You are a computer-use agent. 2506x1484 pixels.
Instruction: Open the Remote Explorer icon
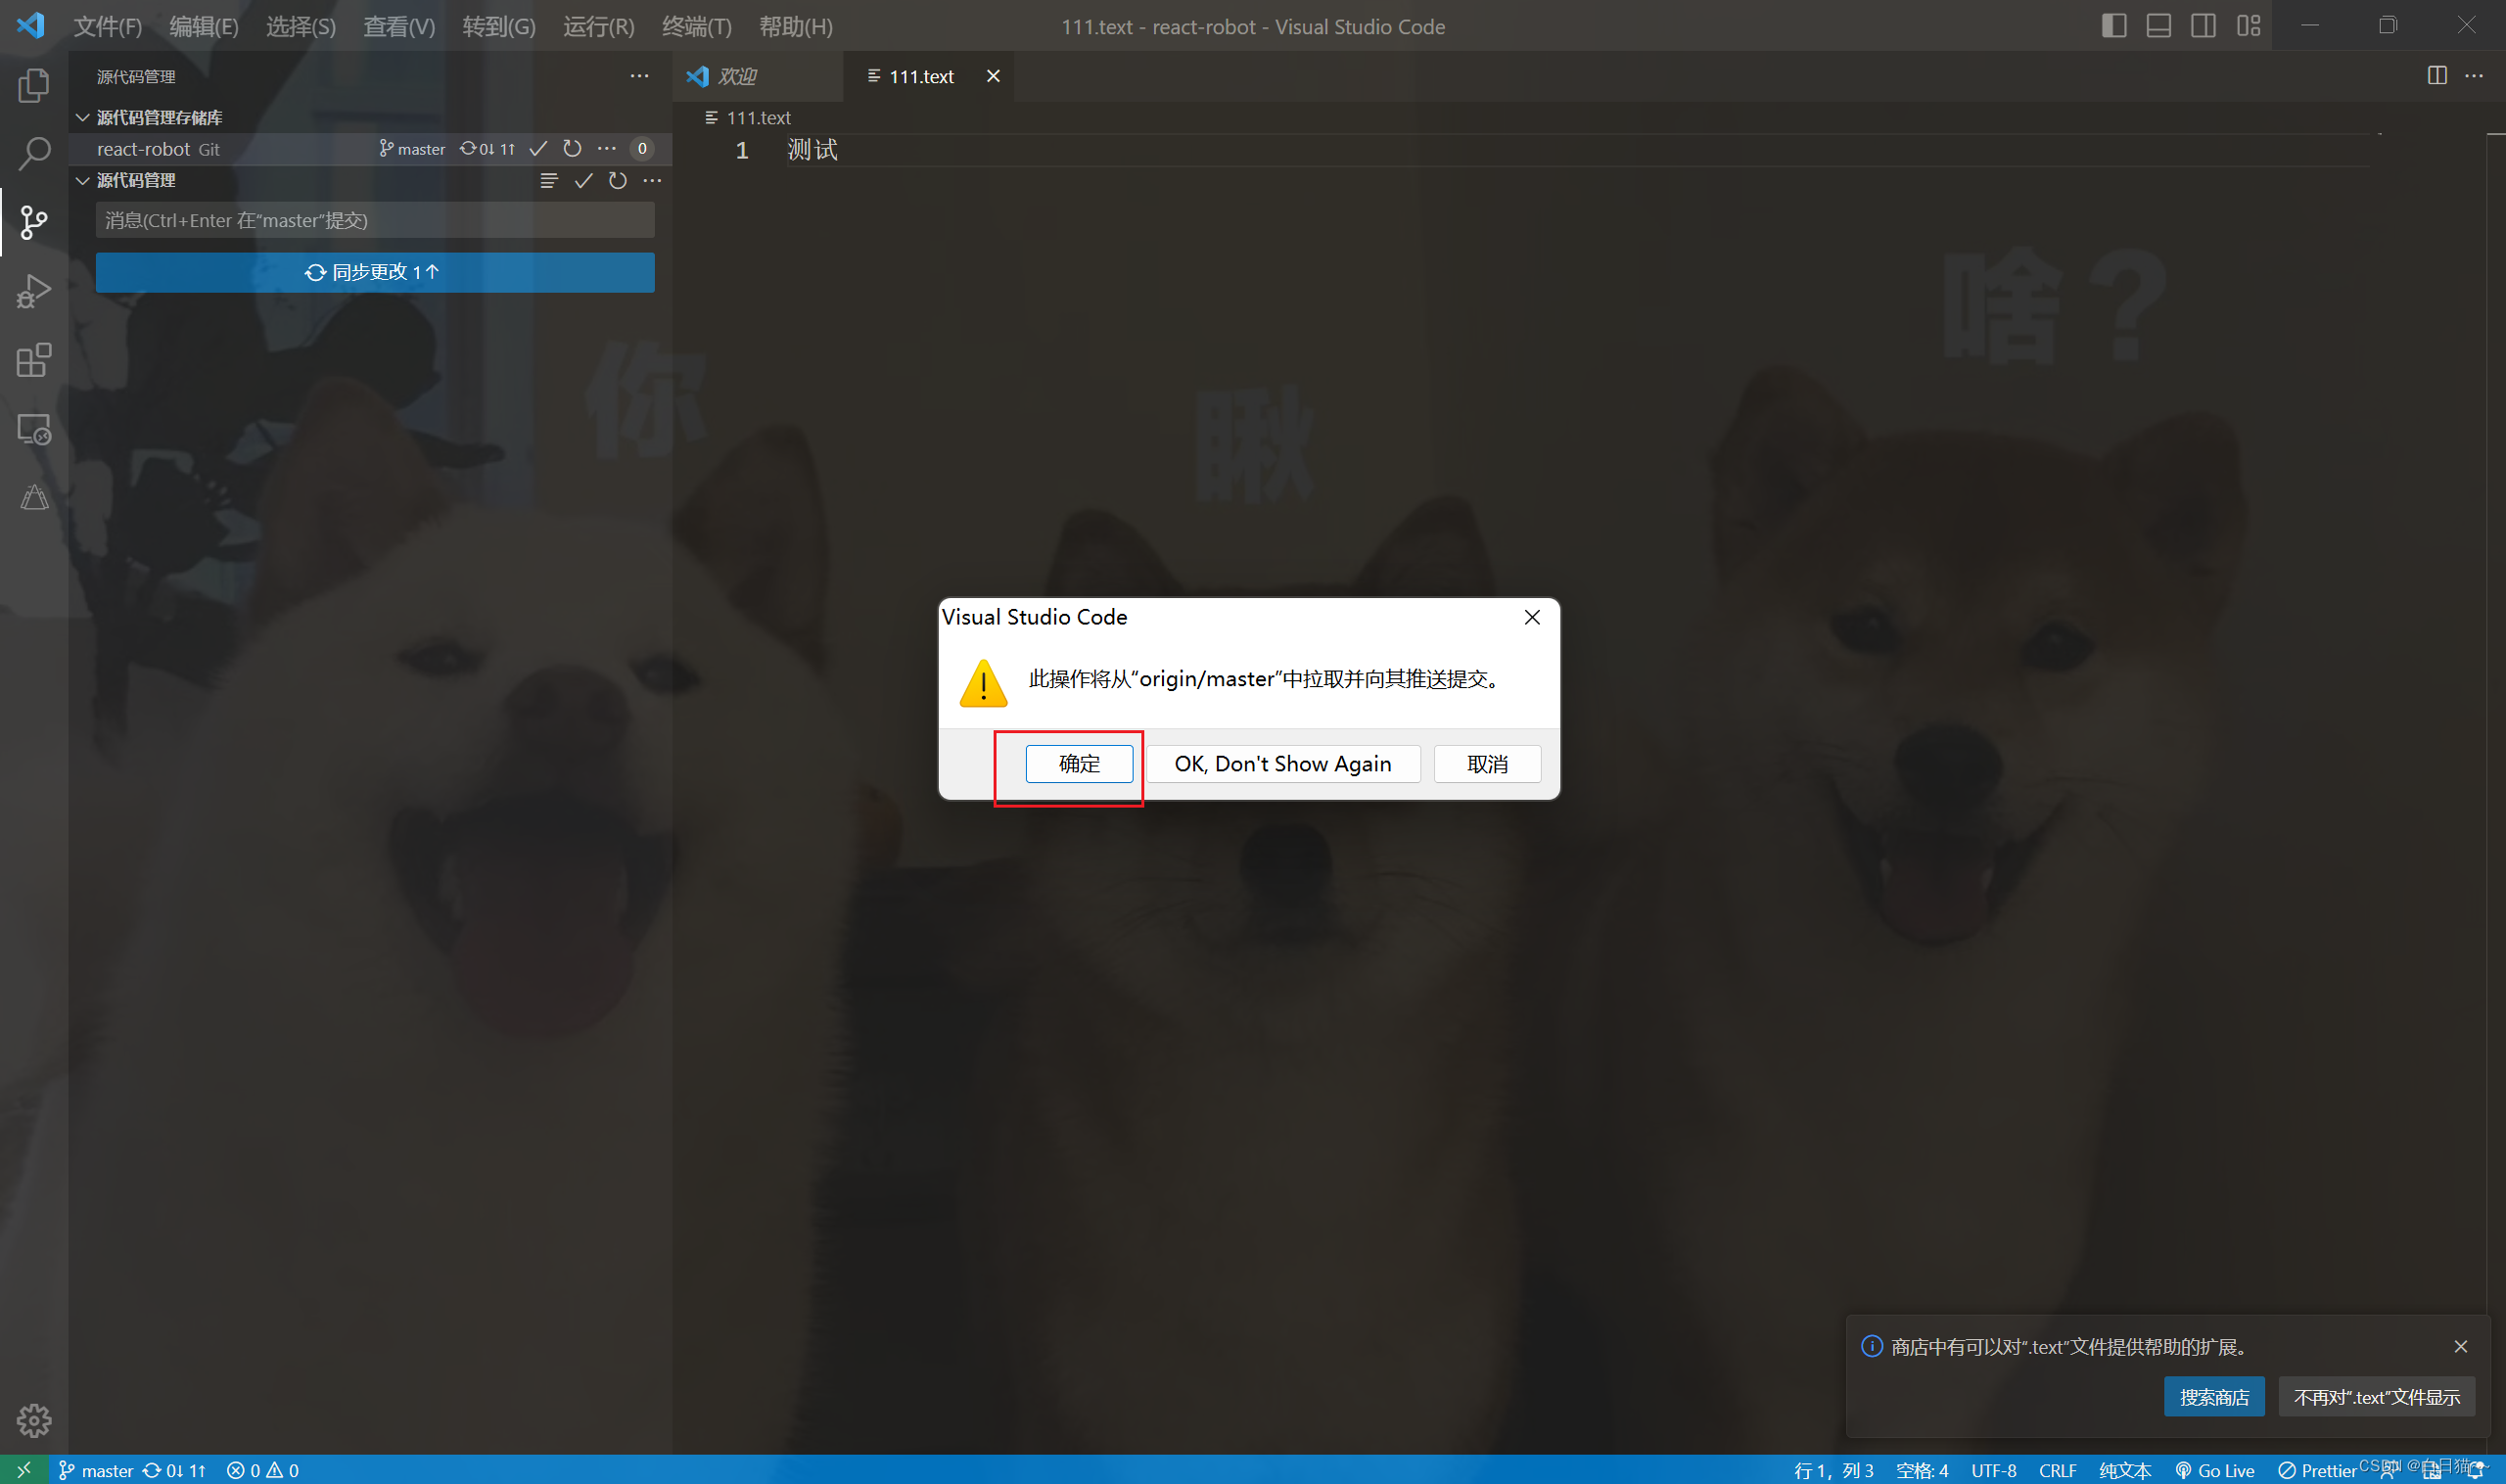(x=33, y=430)
